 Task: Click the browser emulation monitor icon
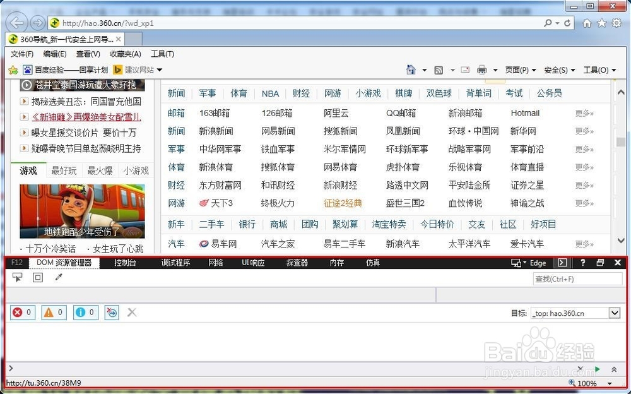[x=516, y=263]
